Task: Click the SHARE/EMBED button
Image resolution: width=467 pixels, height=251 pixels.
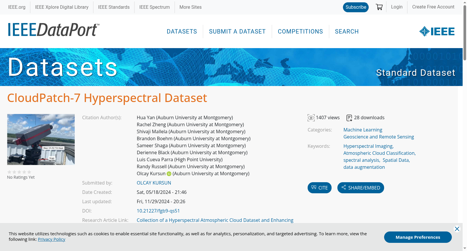Action: pos(361,188)
